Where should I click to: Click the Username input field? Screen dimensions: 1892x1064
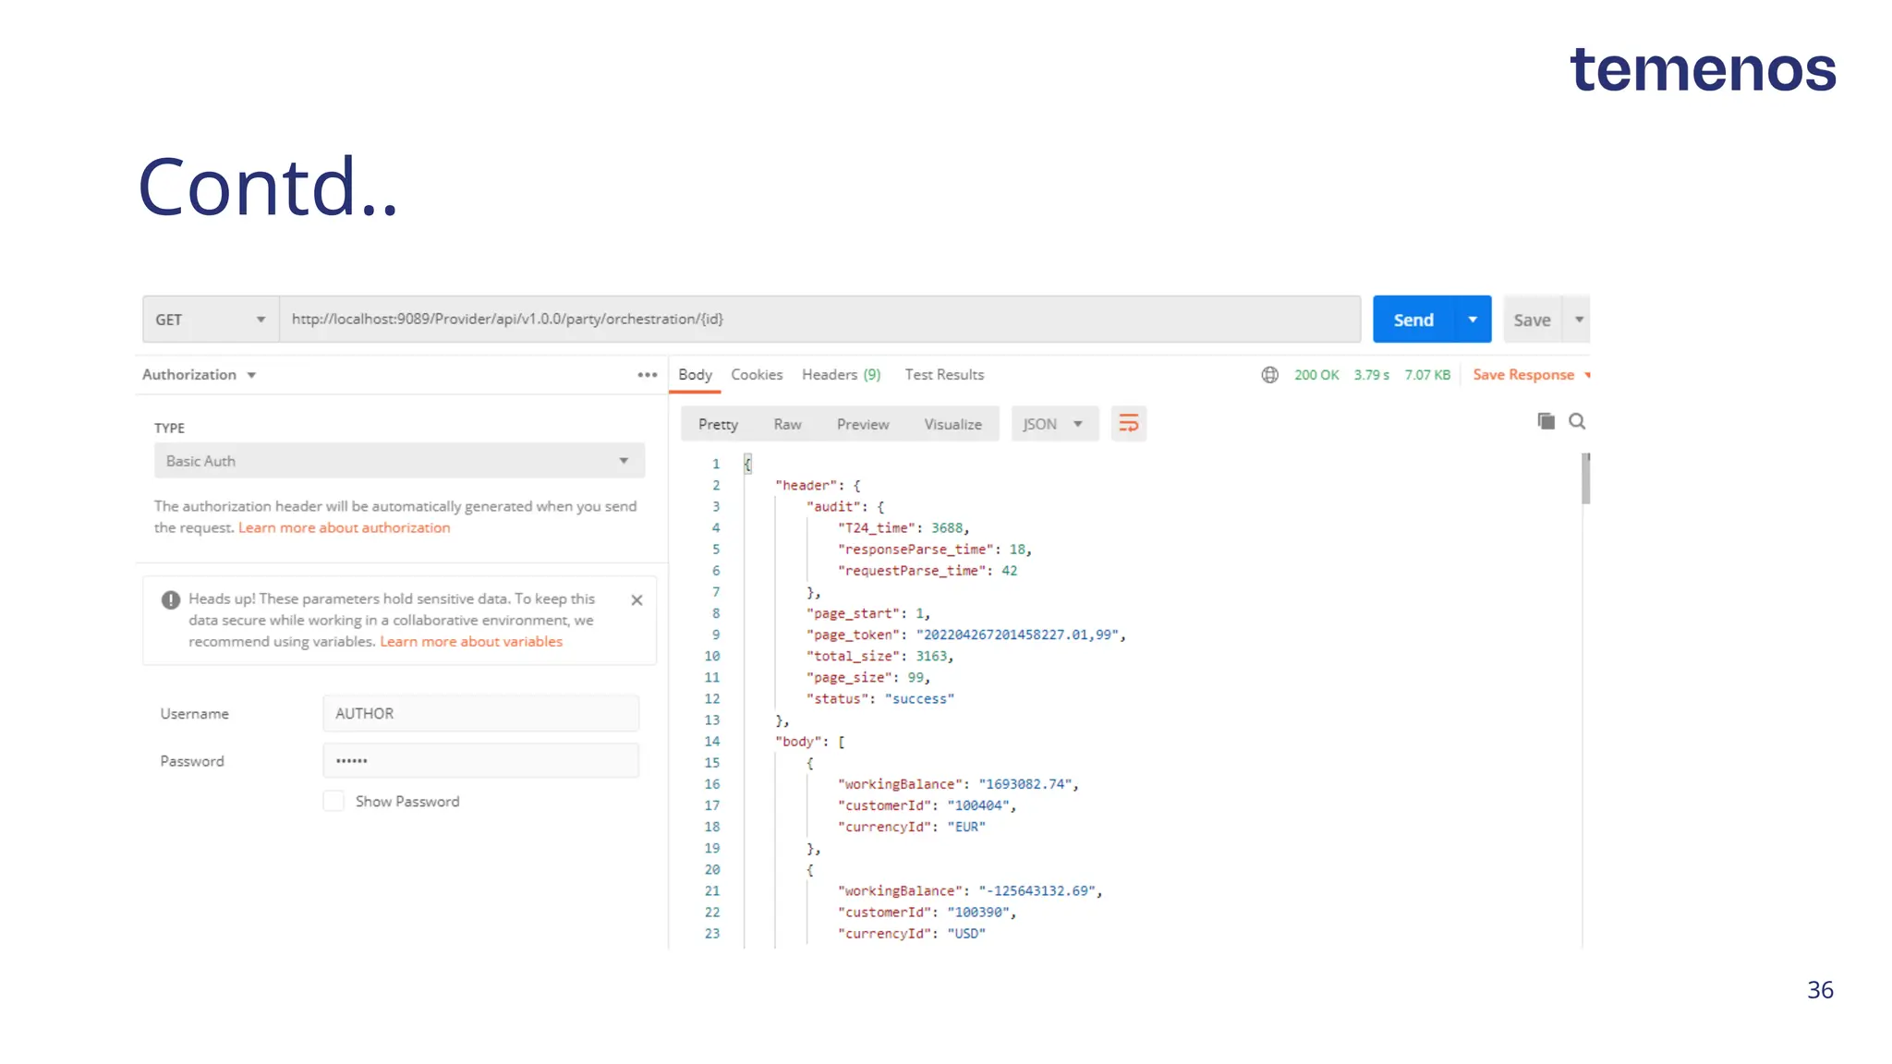pos(480,714)
